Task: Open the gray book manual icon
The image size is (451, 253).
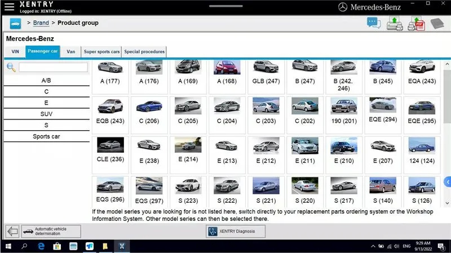Action: (437, 24)
